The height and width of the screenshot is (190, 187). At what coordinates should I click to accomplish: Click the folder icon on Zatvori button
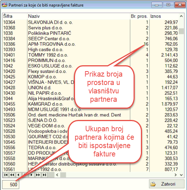point(153,184)
